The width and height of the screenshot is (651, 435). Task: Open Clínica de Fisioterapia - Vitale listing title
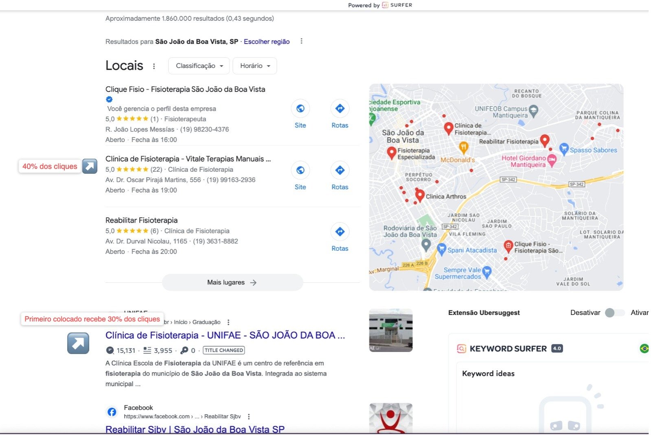tap(188, 159)
